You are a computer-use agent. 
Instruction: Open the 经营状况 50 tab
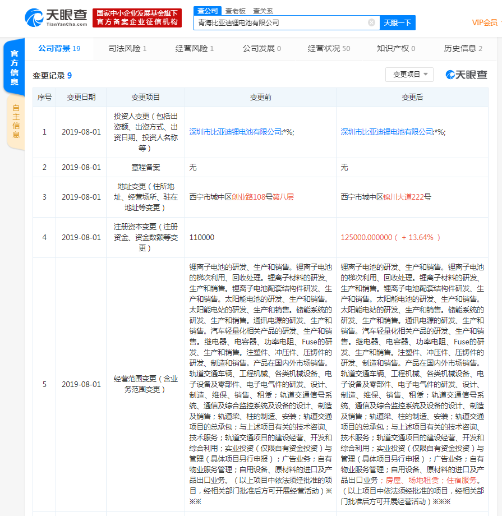click(329, 48)
